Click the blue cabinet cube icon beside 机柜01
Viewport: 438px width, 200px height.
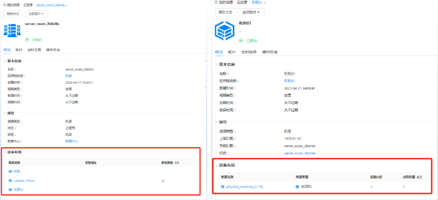click(x=224, y=31)
